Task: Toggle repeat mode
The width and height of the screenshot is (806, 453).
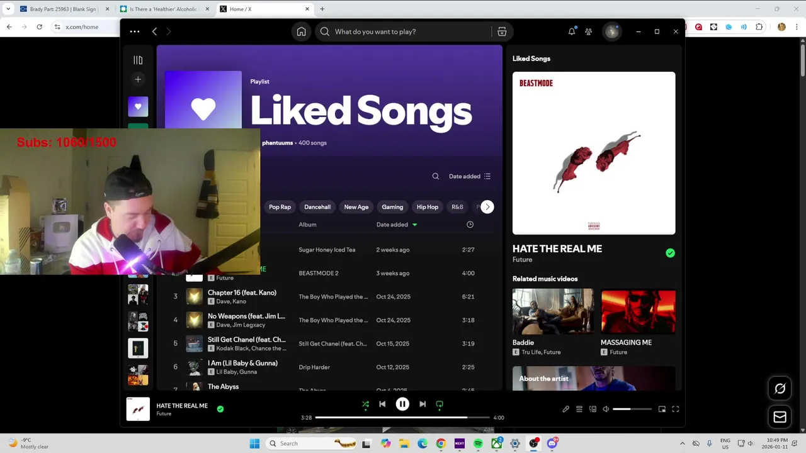Action: click(x=440, y=405)
